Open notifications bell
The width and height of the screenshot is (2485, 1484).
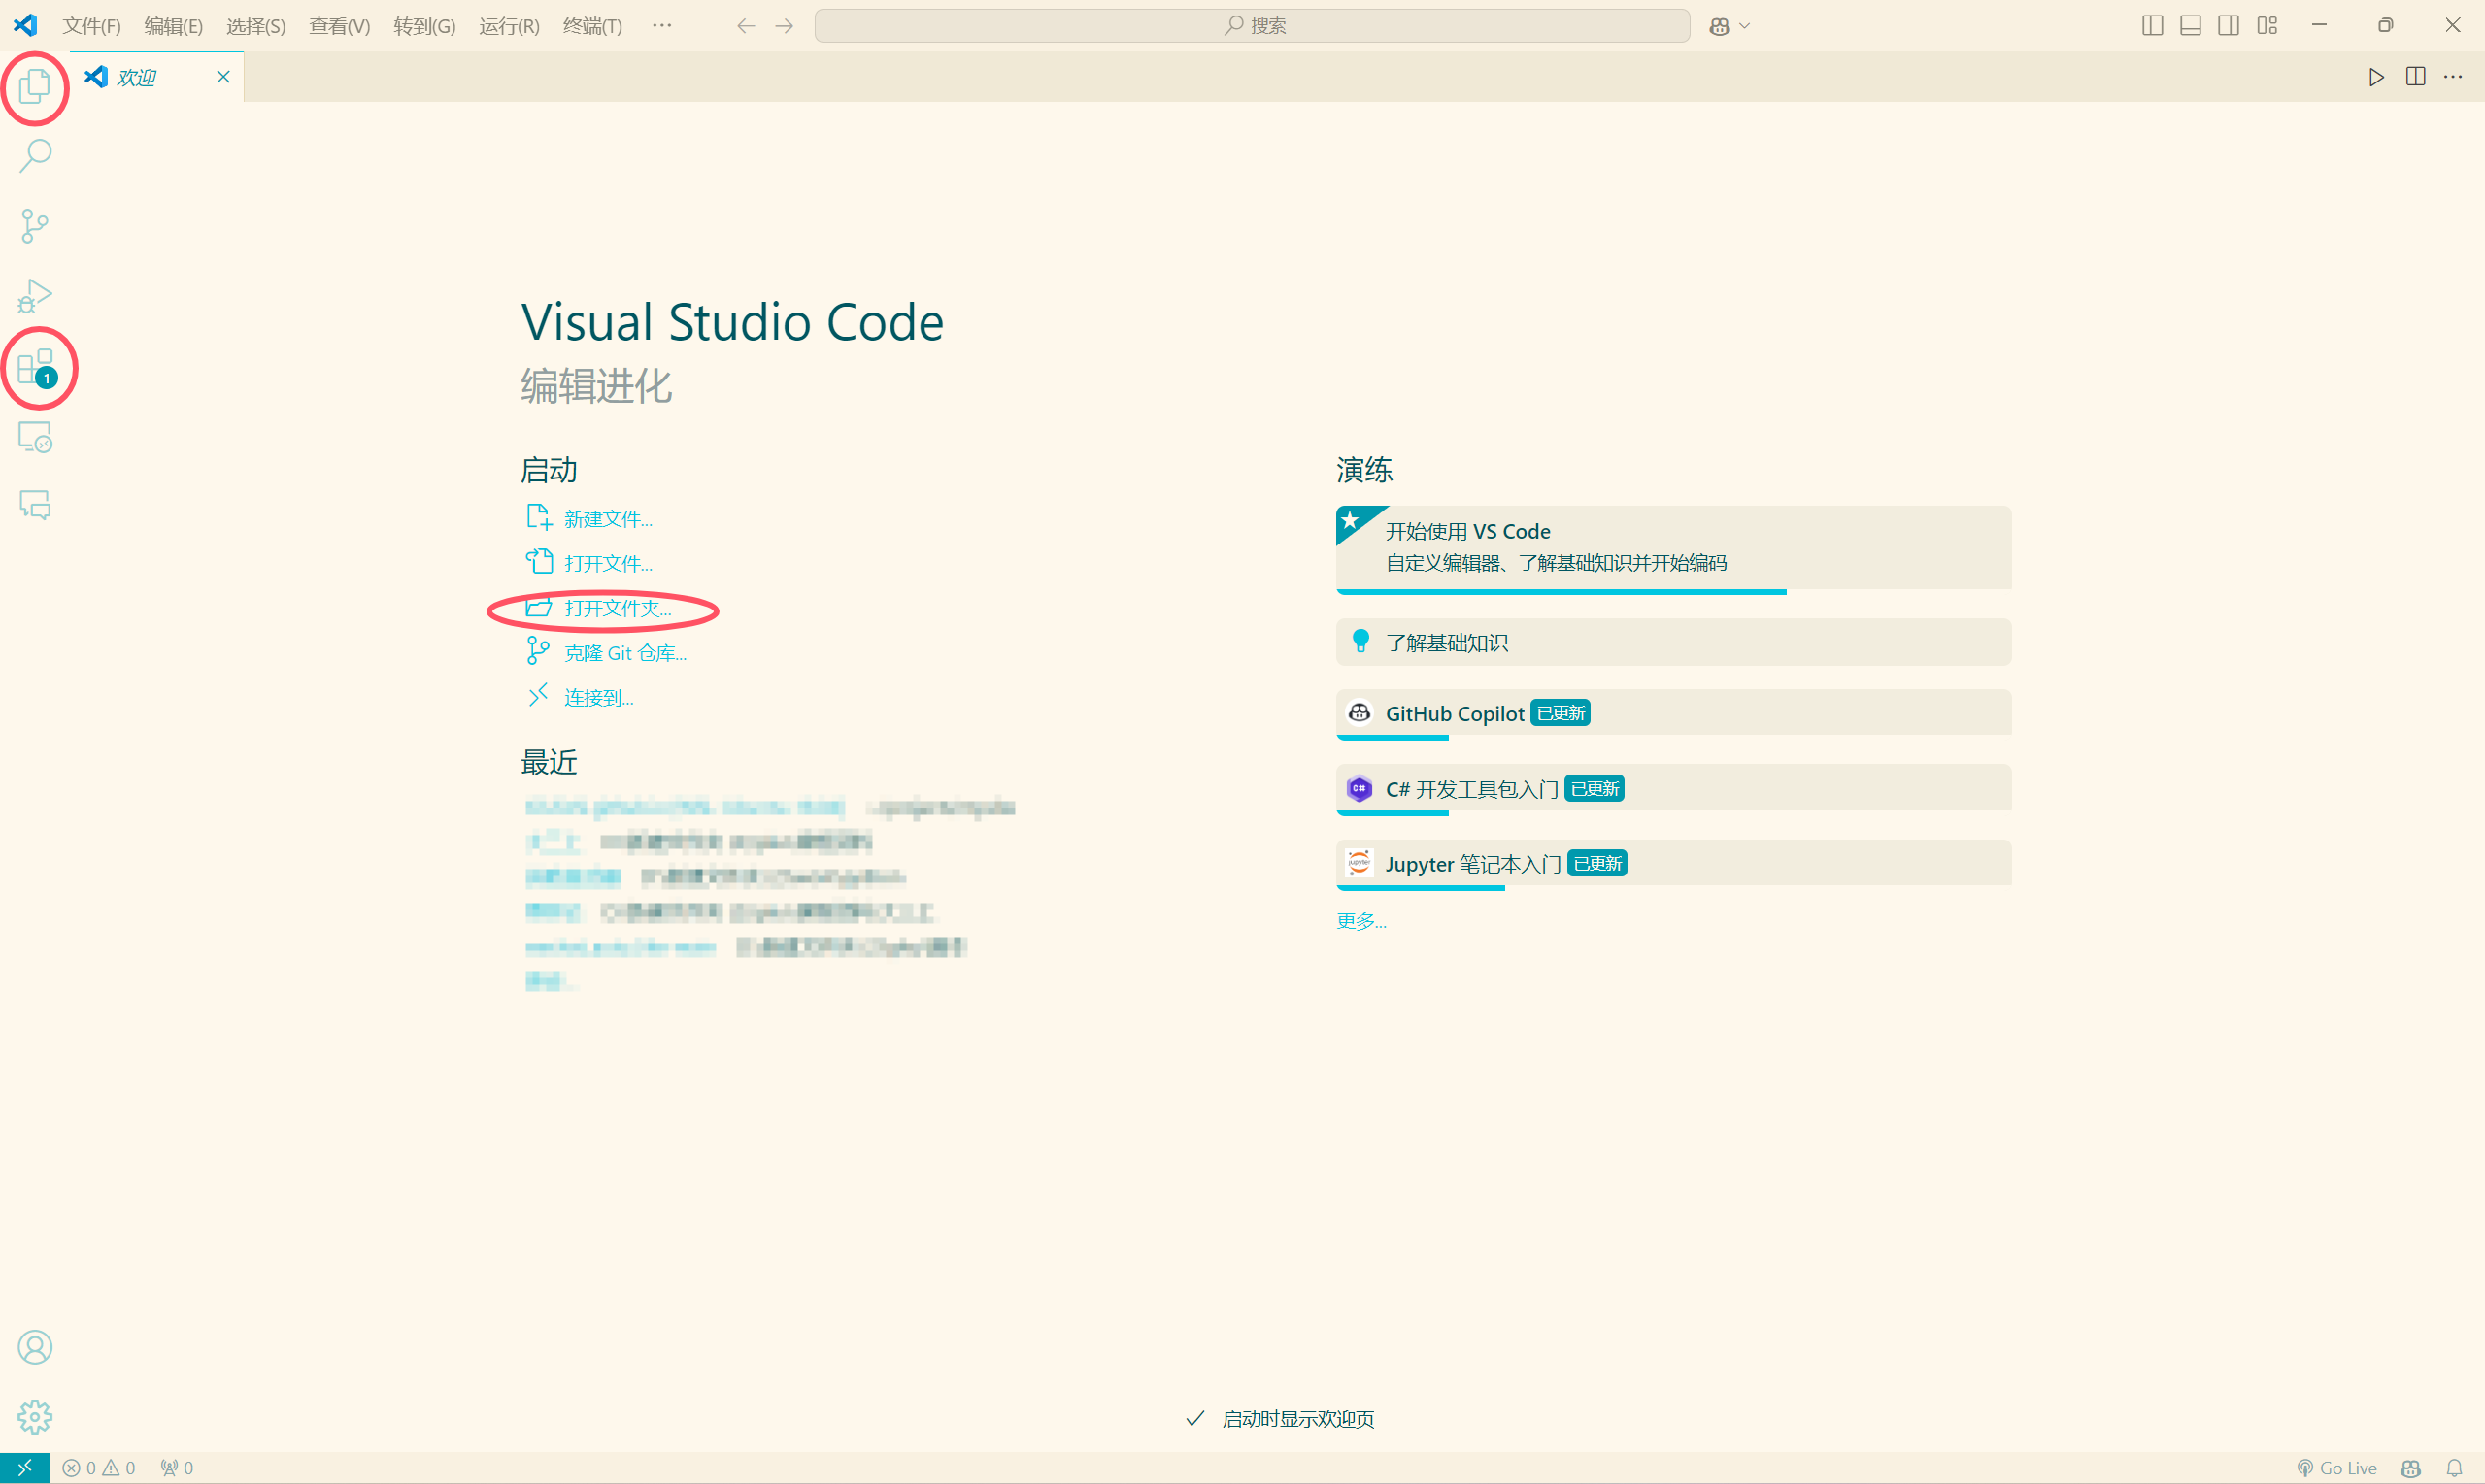coord(2455,1467)
